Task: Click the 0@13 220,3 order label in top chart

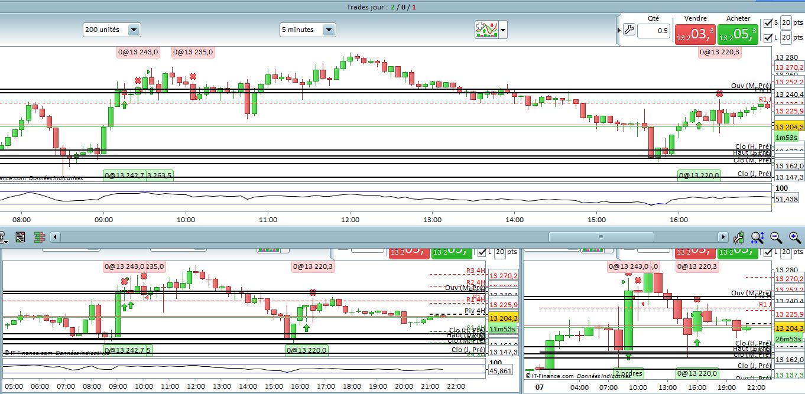Action: [719, 52]
